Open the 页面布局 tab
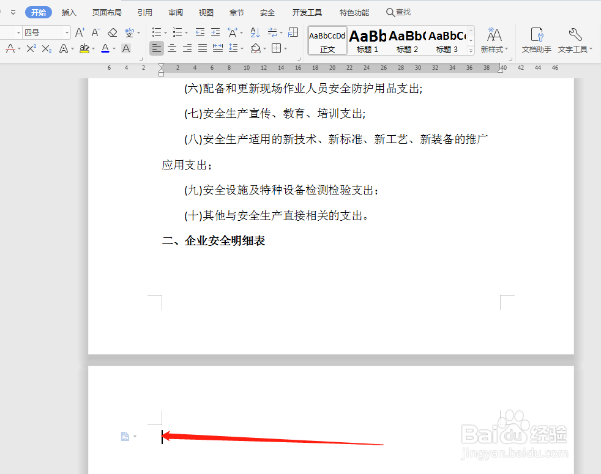This screenshot has height=474, width=601. [x=106, y=12]
